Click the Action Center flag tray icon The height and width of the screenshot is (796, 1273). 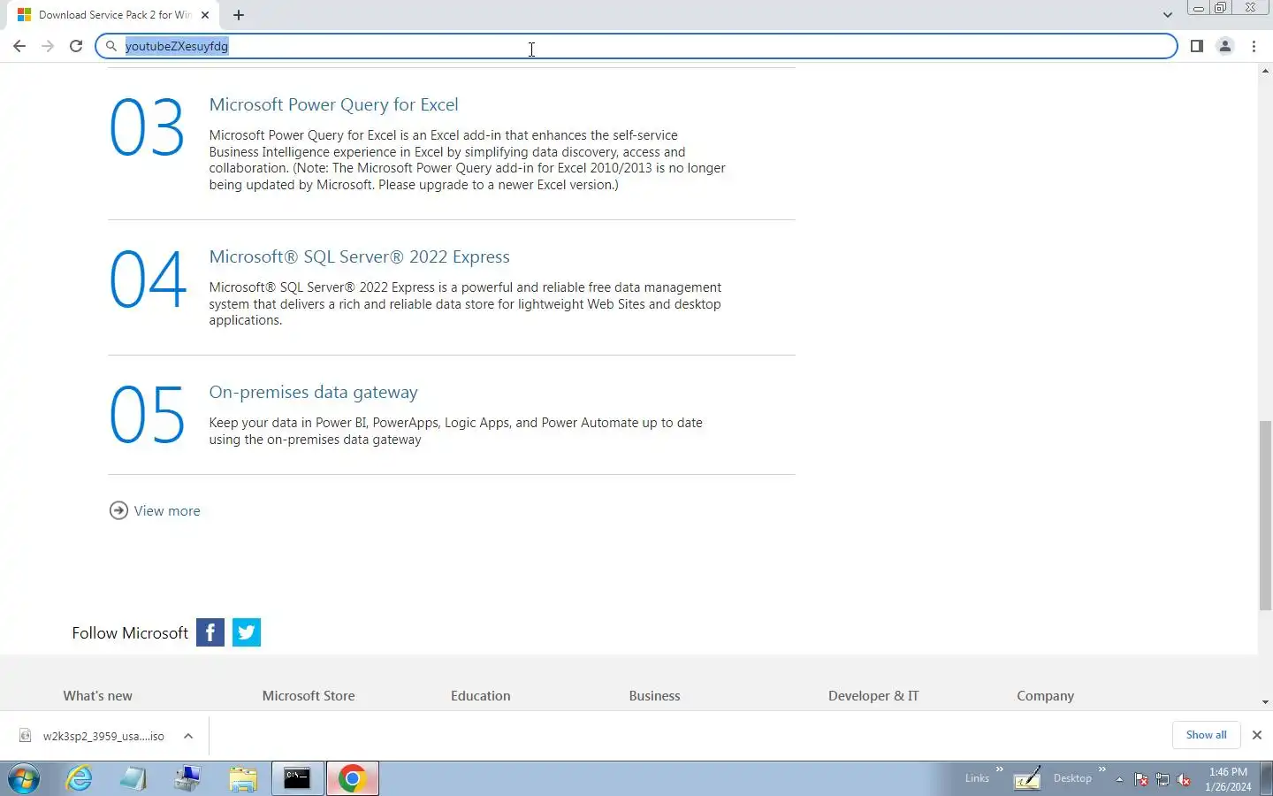click(x=1141, y=779)
